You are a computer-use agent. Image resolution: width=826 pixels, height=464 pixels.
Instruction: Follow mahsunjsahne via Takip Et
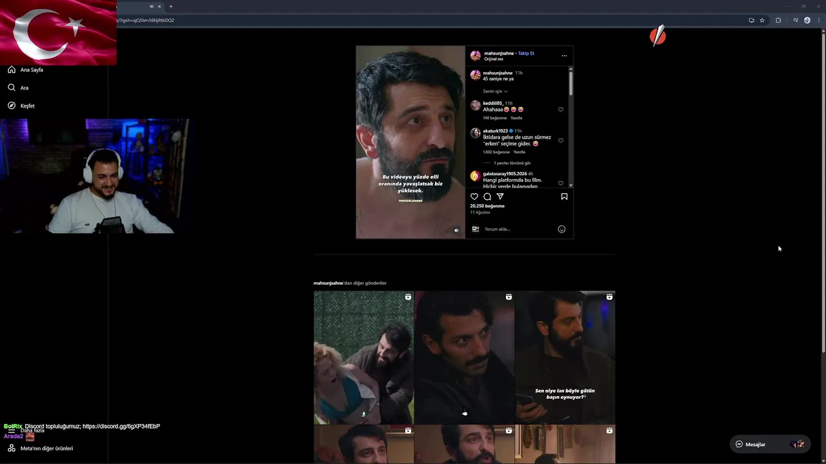pyautogui.click(x=526, y=53)
